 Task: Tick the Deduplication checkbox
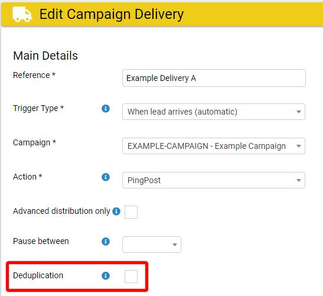pyautogui.click(x=131, y=277)
